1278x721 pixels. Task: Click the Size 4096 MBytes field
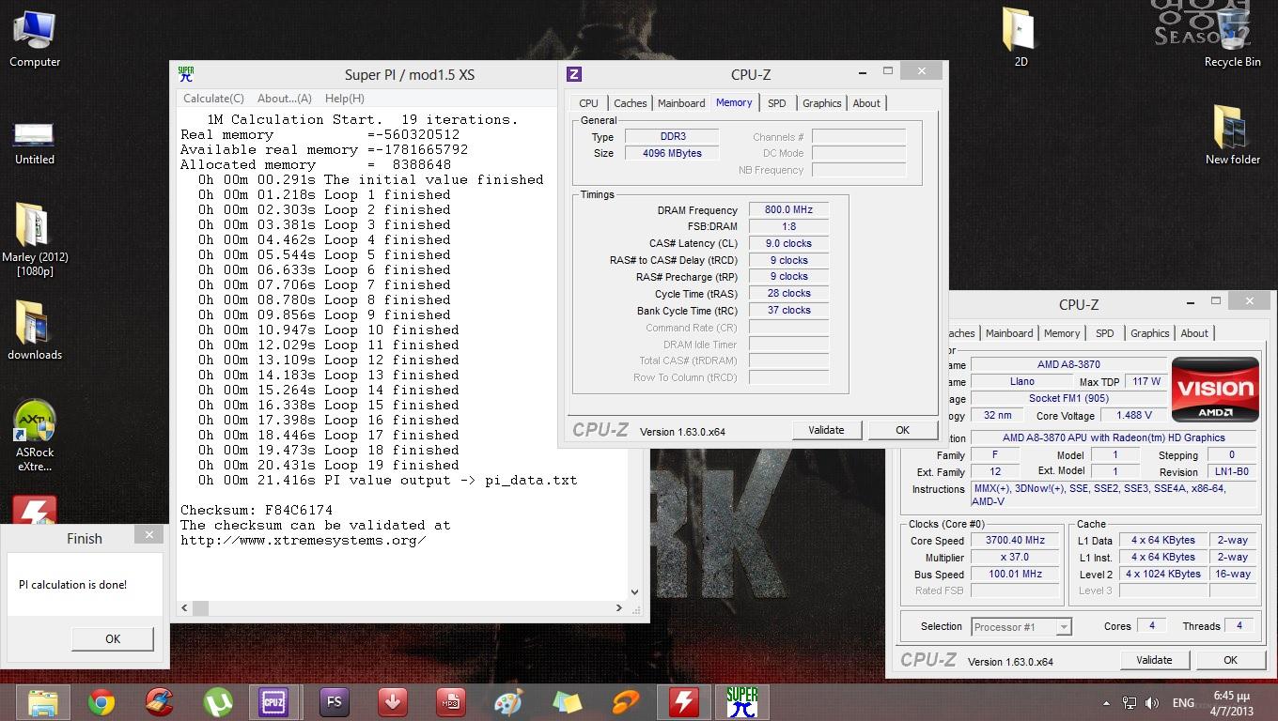(672, 153)
